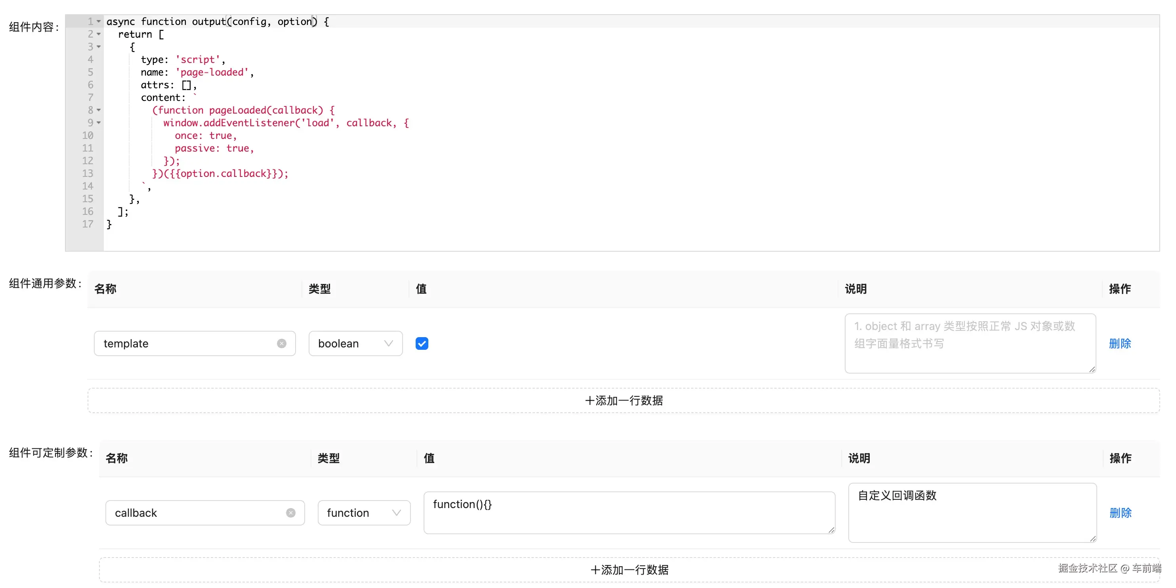Collapse code fold arrow on line 1

click(x=99, y=21)
